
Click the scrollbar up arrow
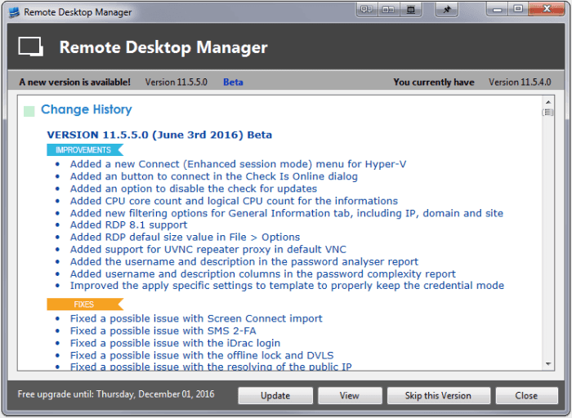click(548, 101)
